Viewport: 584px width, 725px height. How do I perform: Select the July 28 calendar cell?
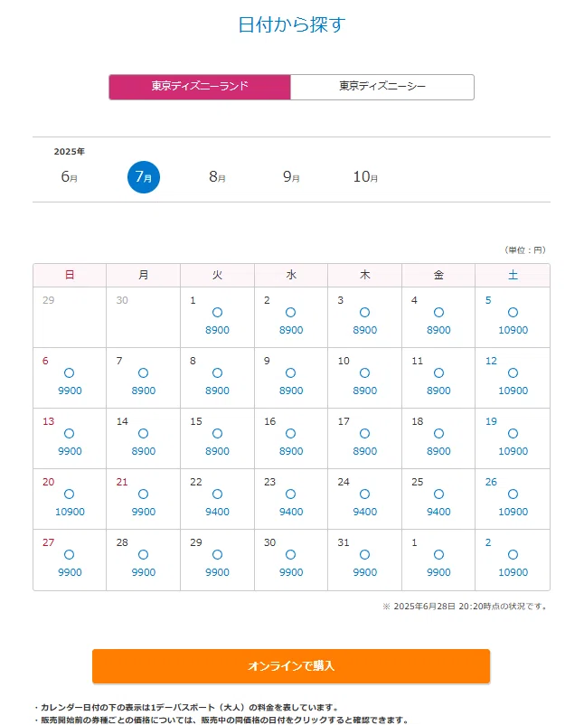coord(144,560)
